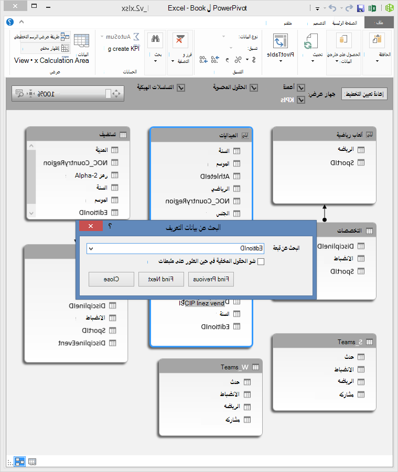This screenshot has height=472, width=398.
Task: Select the متقدم Advanced tab
Action: (288, 23)
